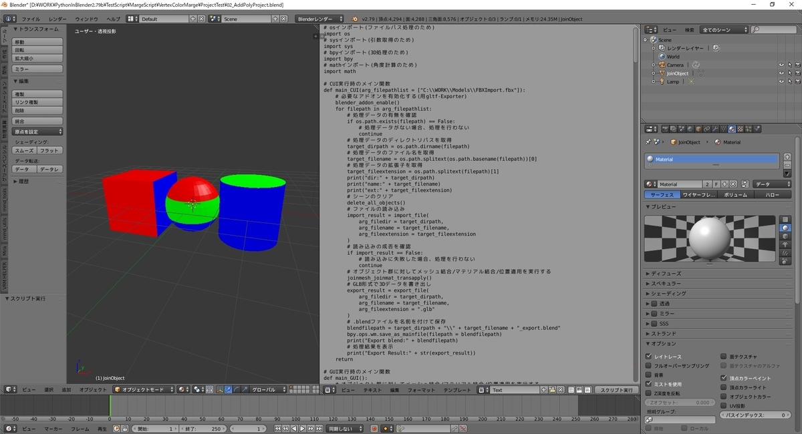This screenshot has height=434, width=802.
Task: Toggle the レイトレース checkbox
Action: 649,357
